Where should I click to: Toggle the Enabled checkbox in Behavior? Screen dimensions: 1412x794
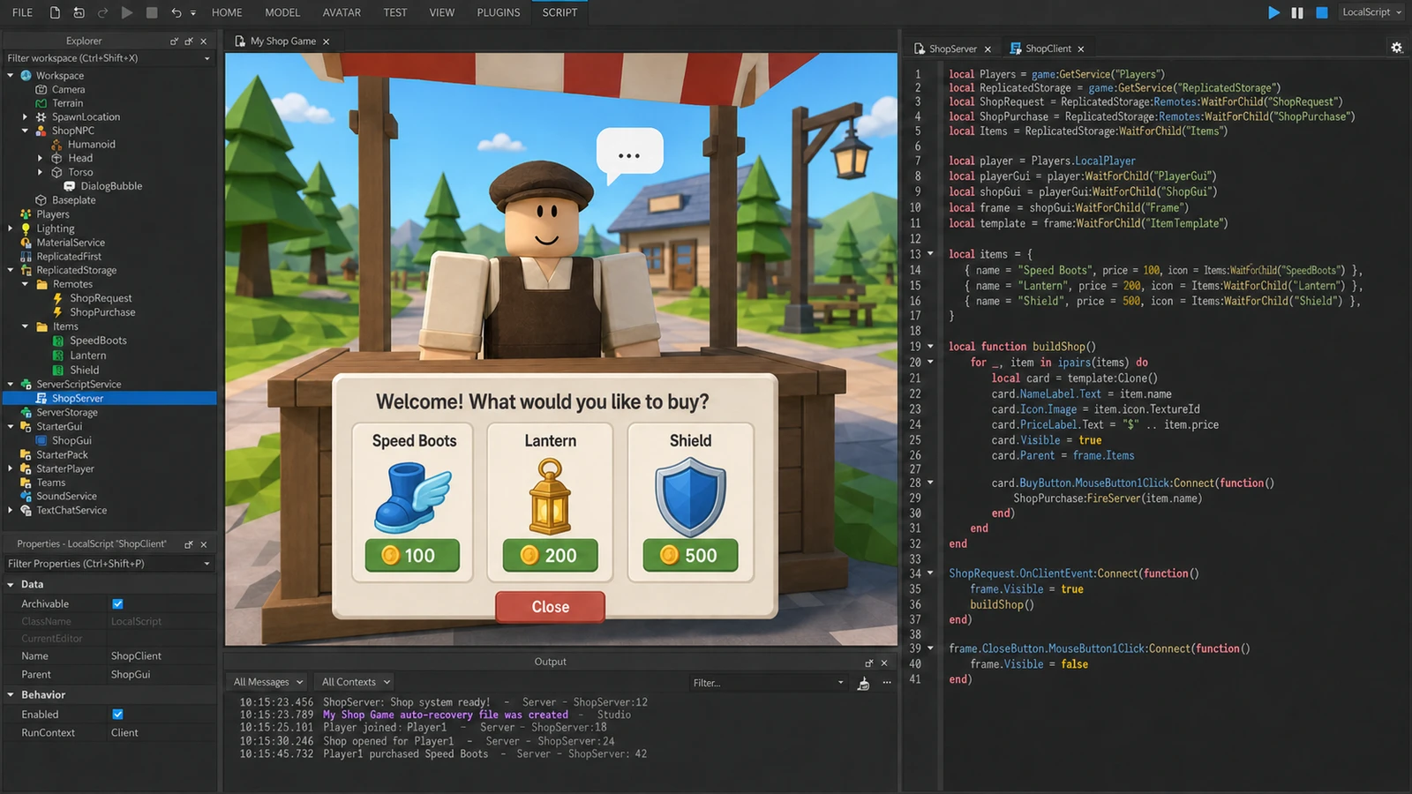click(x=117, y=715)
